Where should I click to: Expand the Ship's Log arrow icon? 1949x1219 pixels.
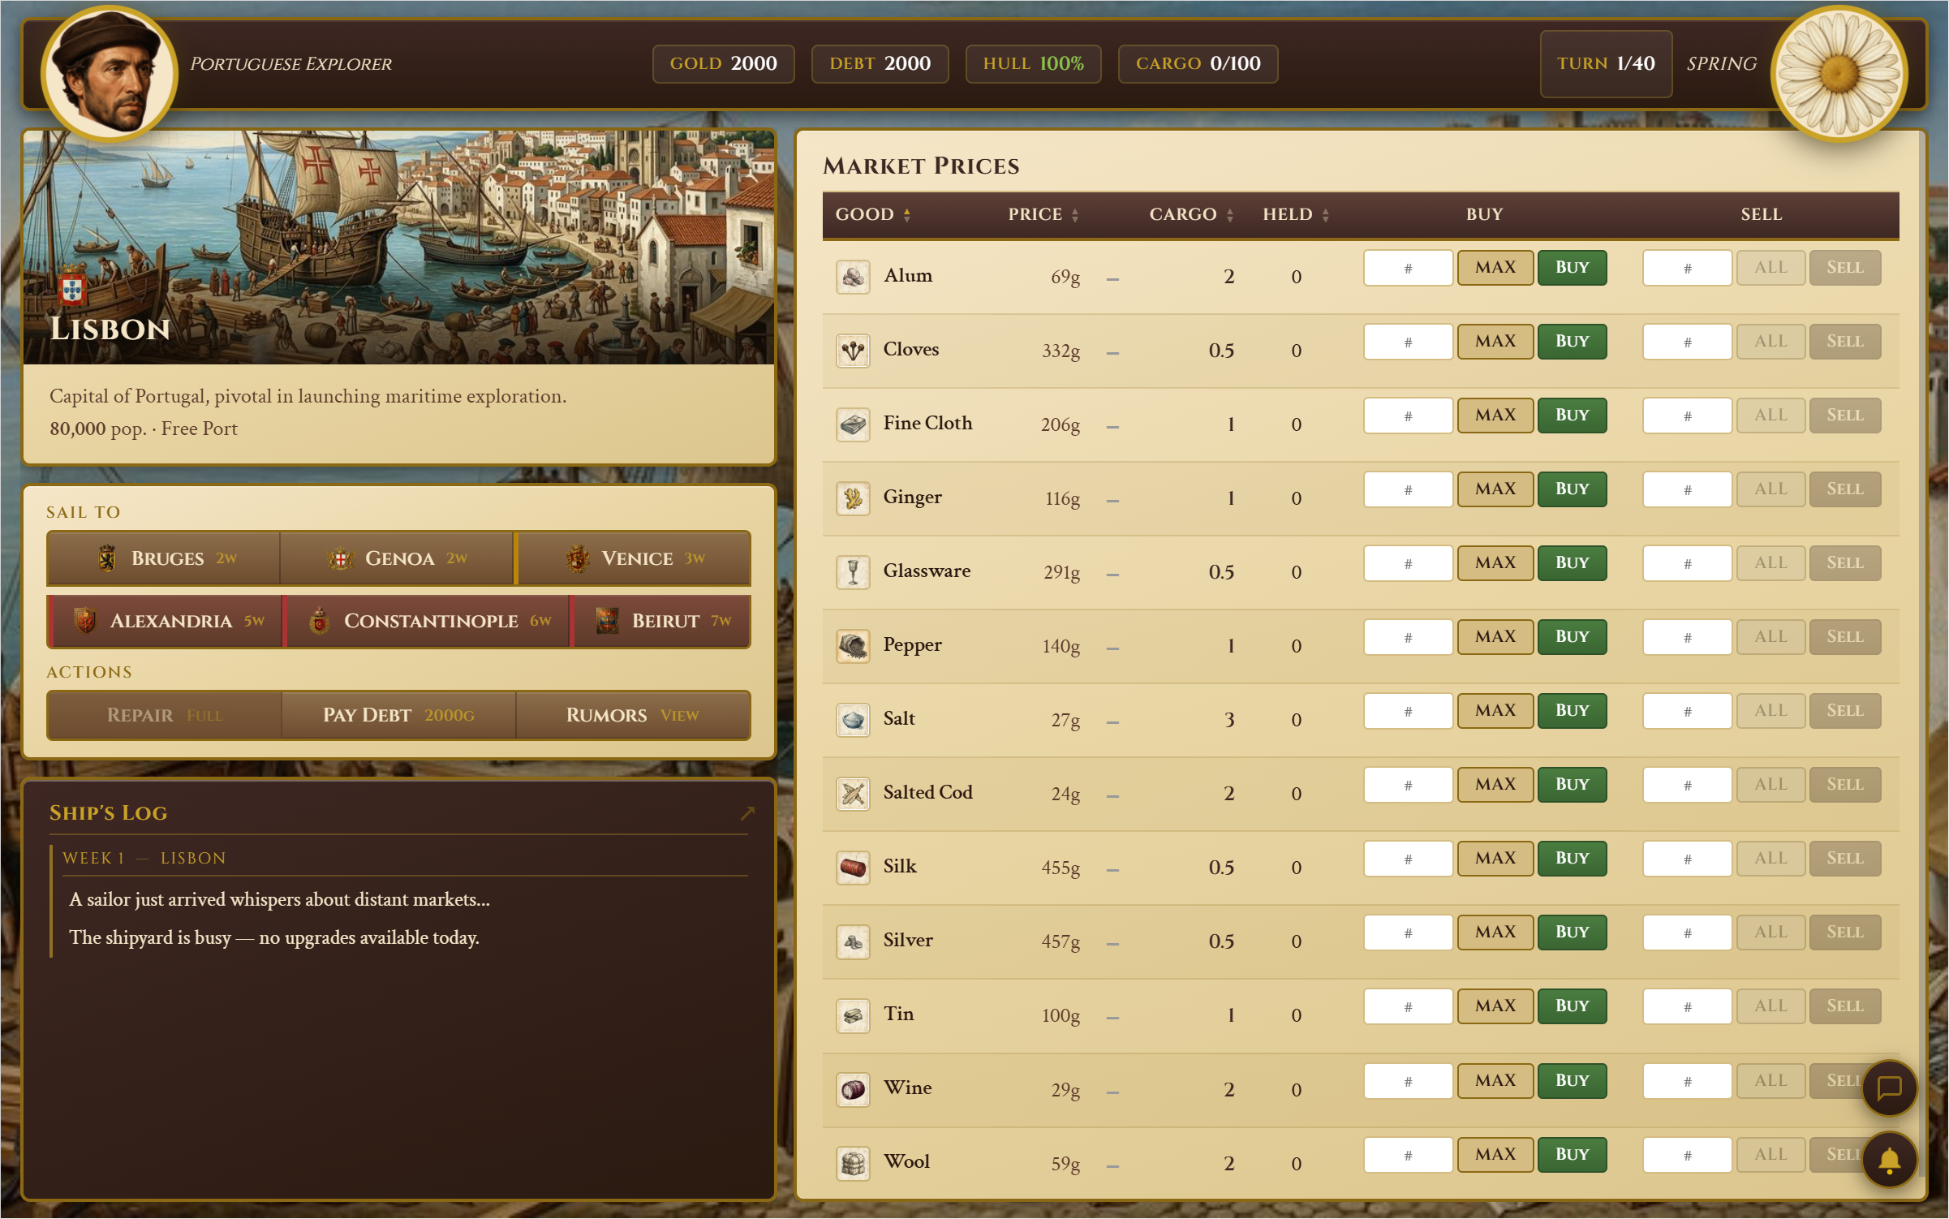747,813
